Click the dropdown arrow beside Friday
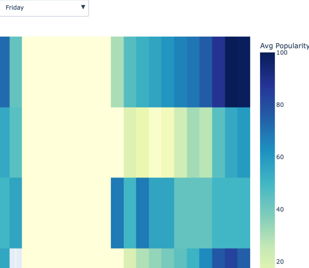Screen dimensions: 309x268 tap(83, 7)
